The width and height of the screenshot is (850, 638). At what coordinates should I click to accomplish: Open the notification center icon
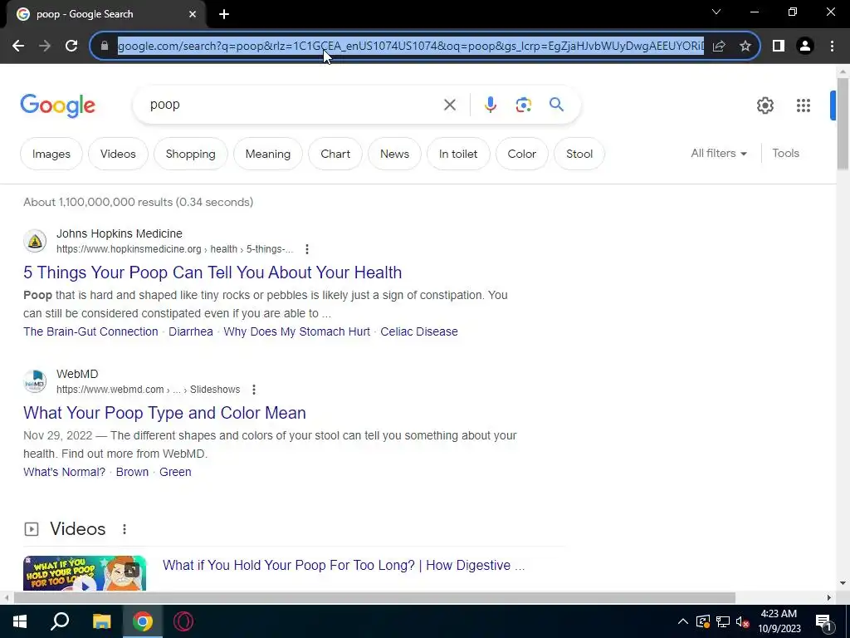tap(823, 621)
